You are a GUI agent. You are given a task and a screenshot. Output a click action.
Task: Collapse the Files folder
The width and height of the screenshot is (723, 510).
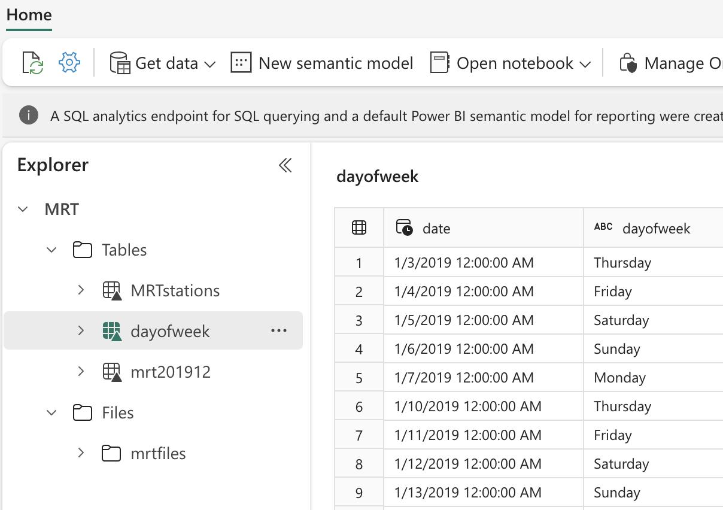click(x=52, y=412)
